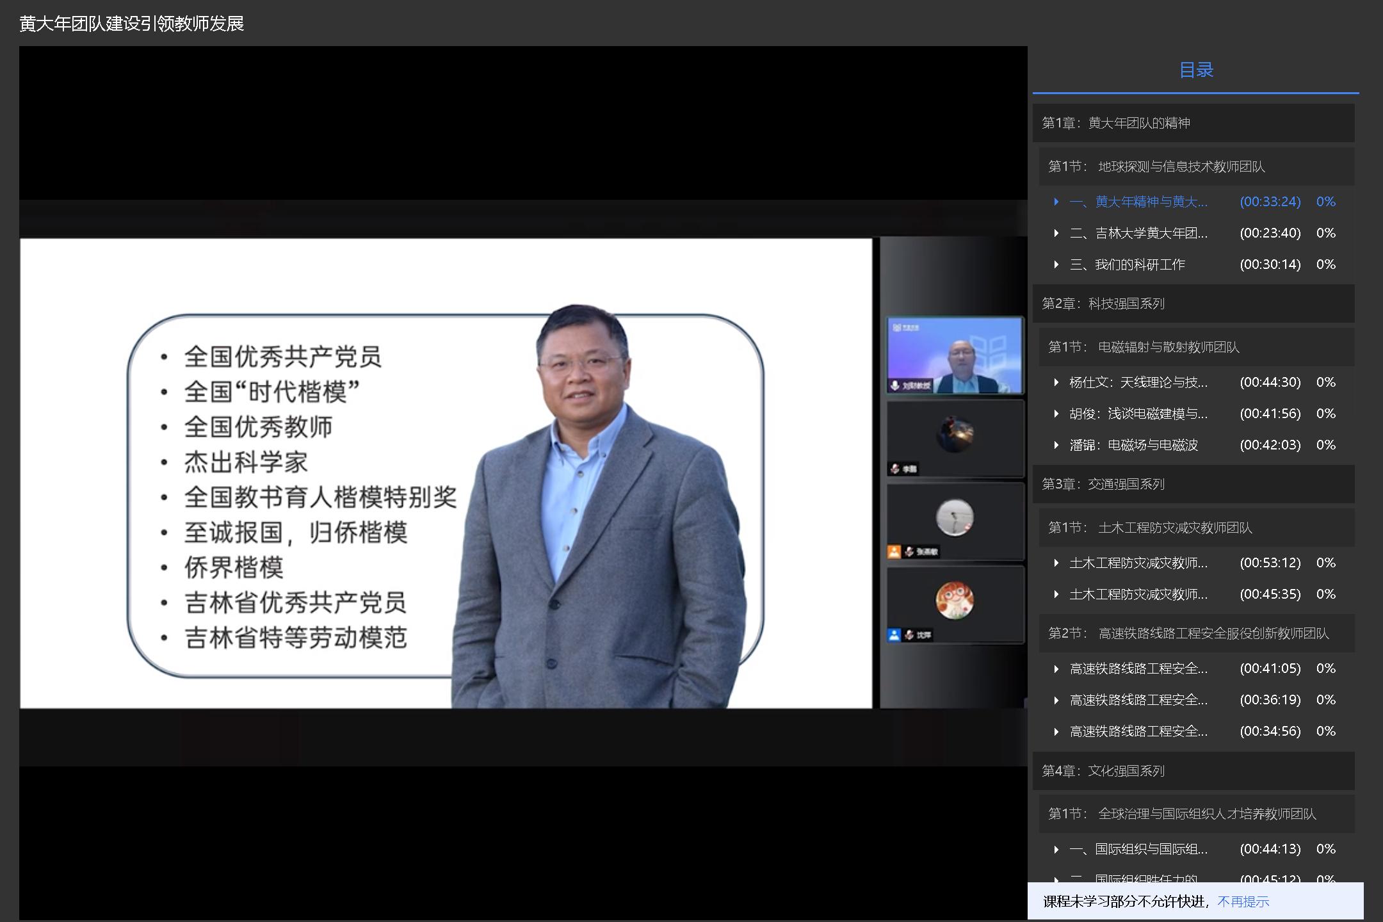Click duration (00:41:56) of 胡俊 lesson
Viewport: 1383px width, 922px height.
[1270, 414]
